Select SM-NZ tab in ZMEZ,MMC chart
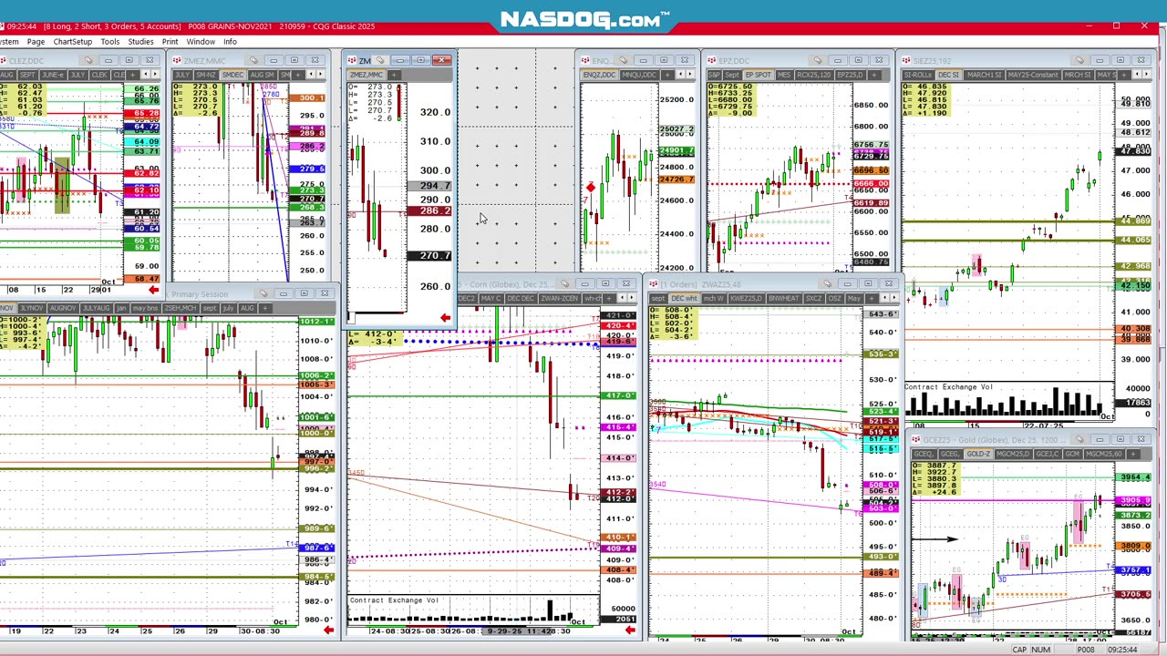The width and height of the screenshot is (1167, 656). (x=205, y=75)
